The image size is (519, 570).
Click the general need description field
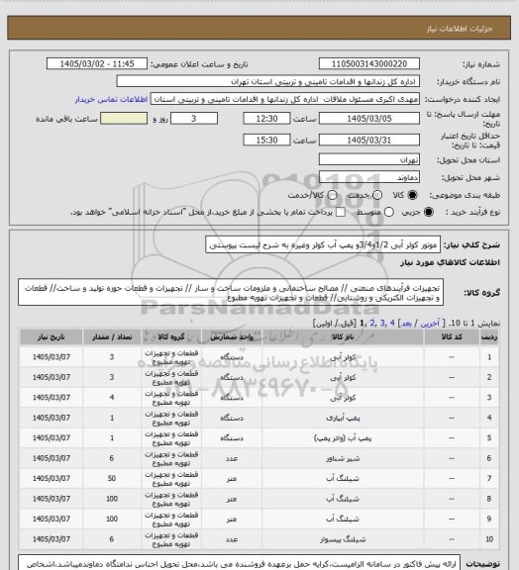coord(323,244)
